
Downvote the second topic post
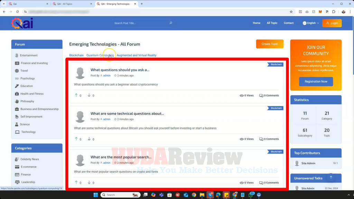coord(89,139)
